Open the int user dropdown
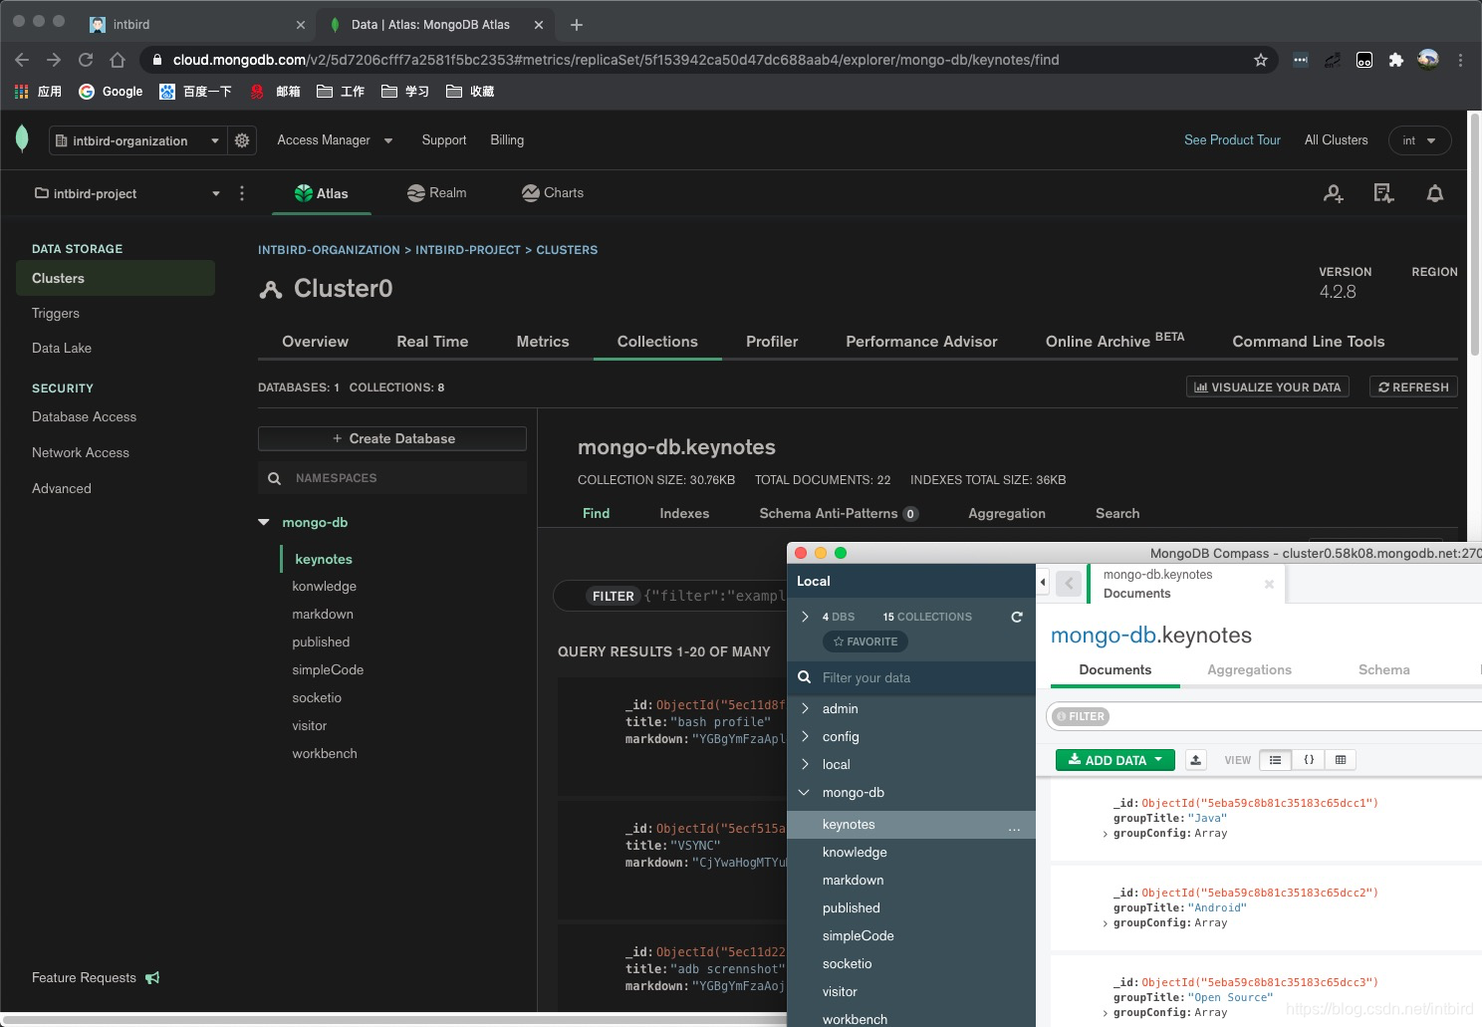 pyautogui.click(x=1419, y=140)
